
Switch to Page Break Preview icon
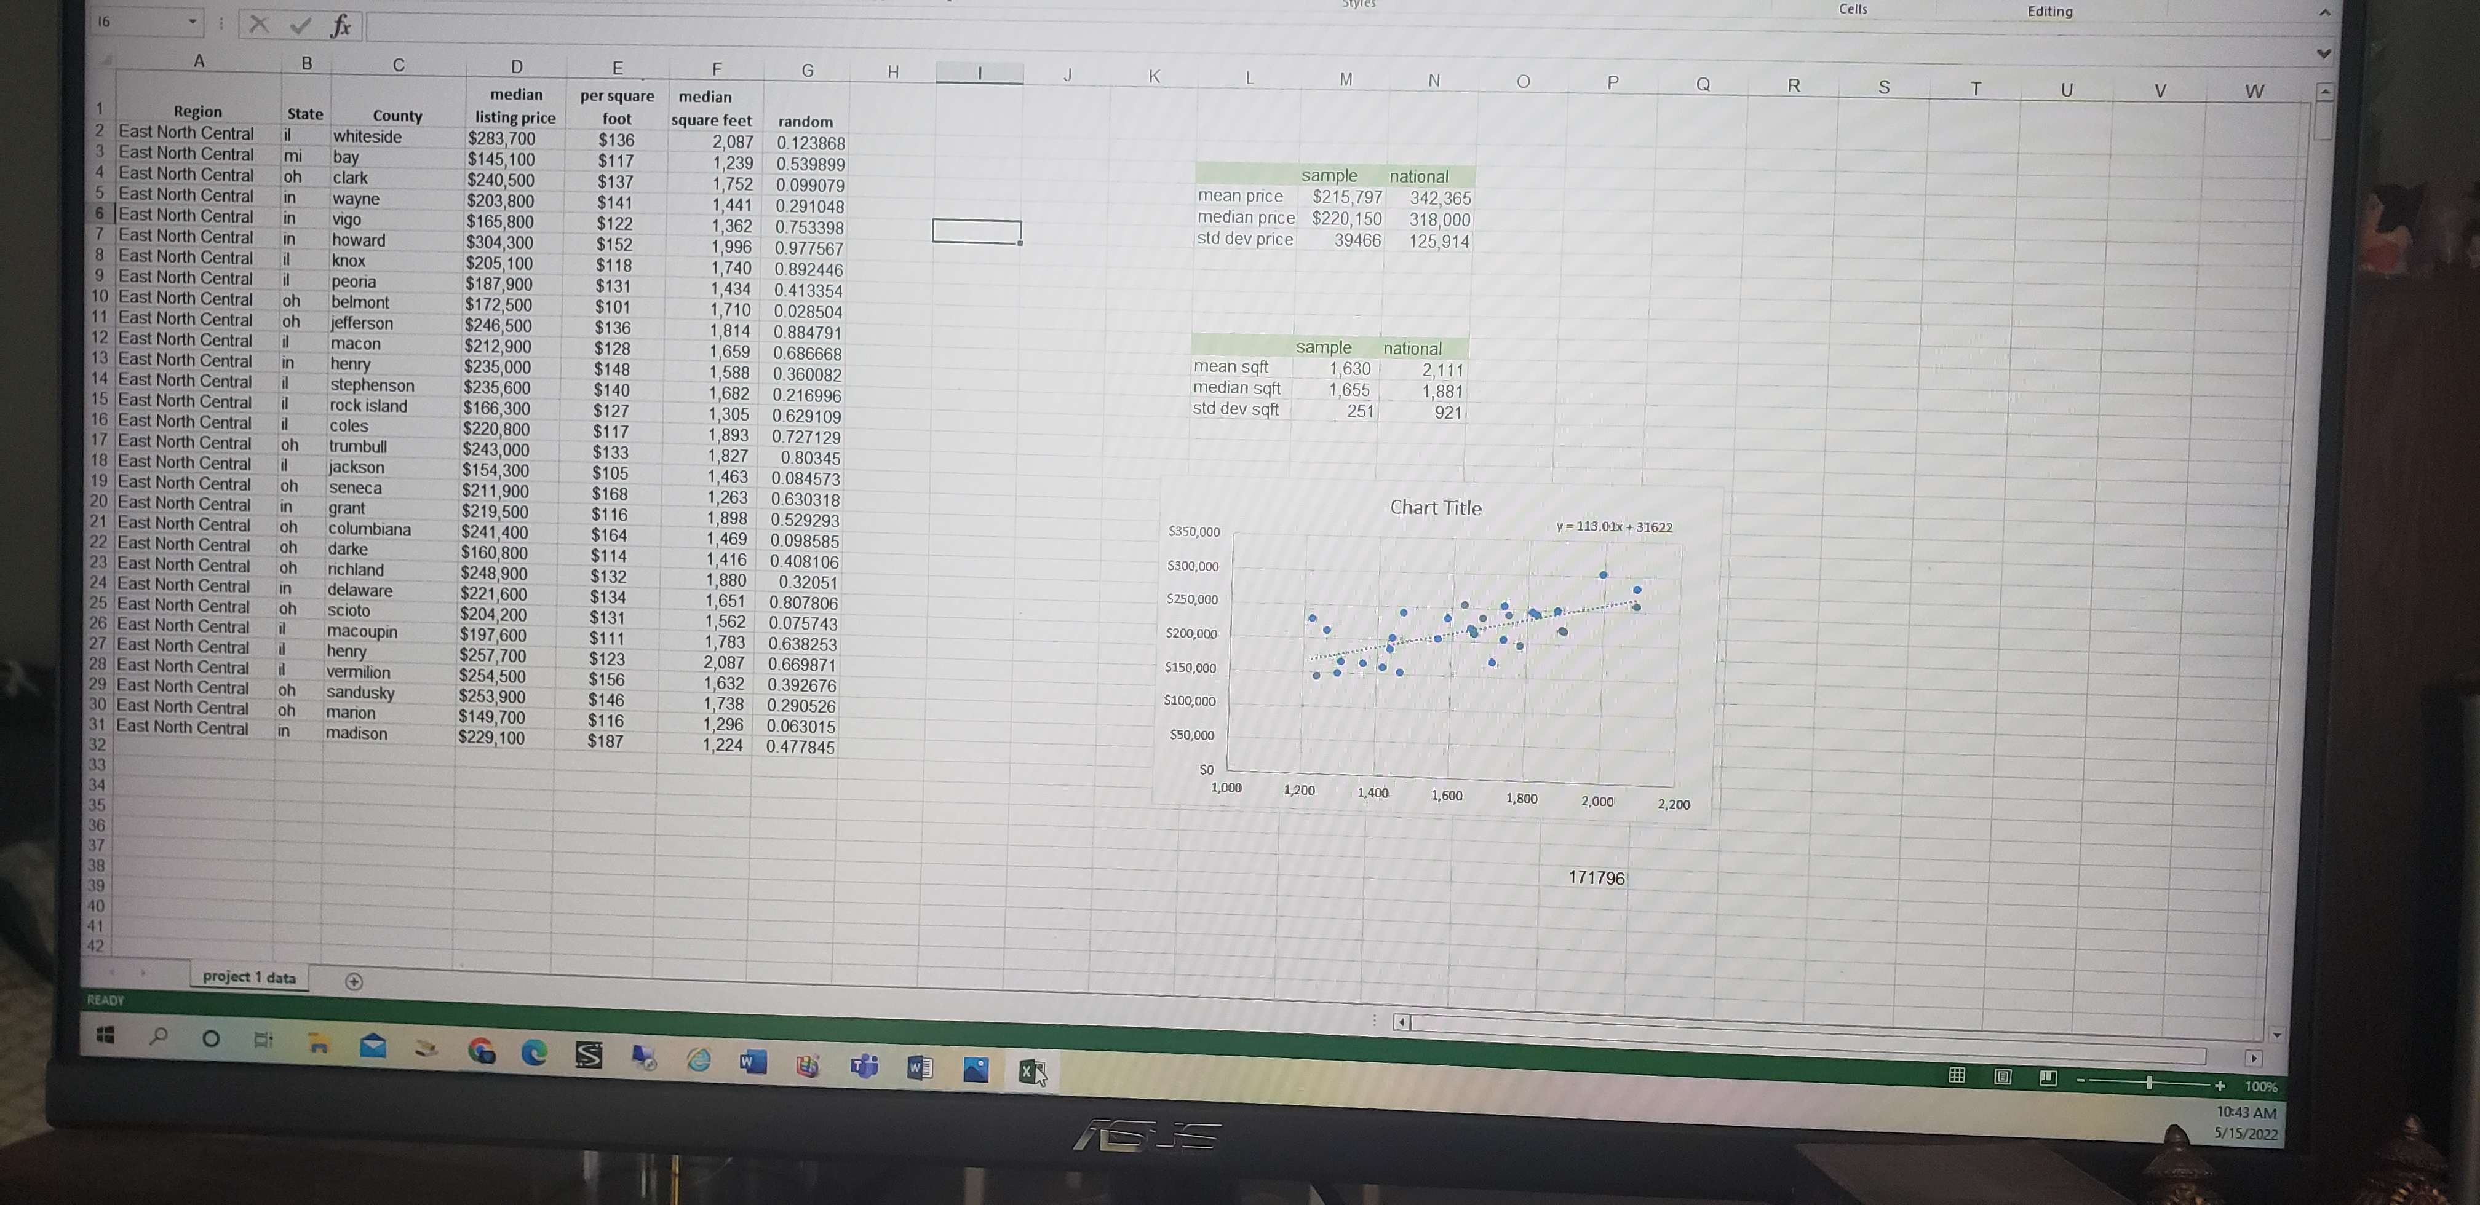(x=2048, y=1078)
